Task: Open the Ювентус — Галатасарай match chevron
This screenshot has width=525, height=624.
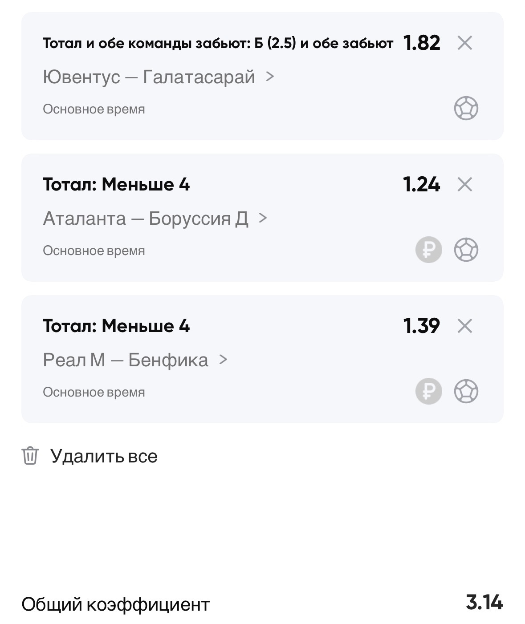Action: tap(269, 77)
